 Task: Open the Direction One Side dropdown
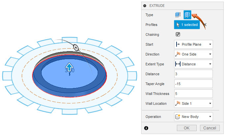193,54
